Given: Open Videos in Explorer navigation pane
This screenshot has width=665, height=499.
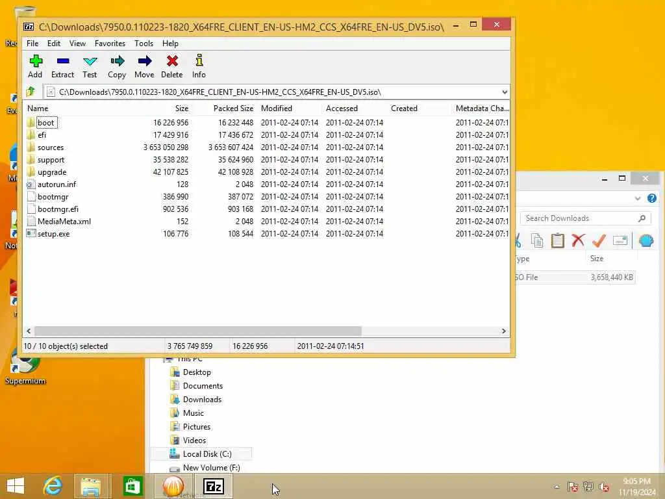Looking at the screenshot, I should coord(194,441).
